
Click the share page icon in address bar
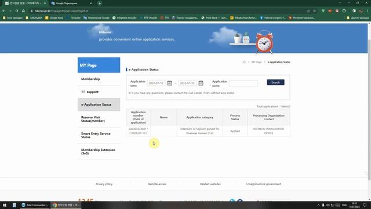coord(308,11)
